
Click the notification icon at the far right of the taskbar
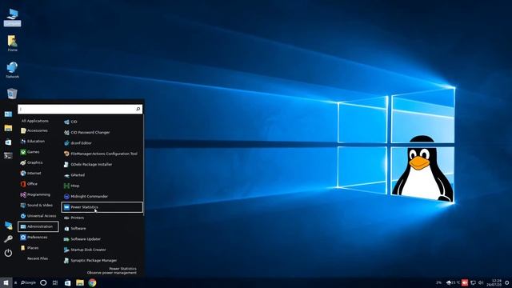point(507,282)
